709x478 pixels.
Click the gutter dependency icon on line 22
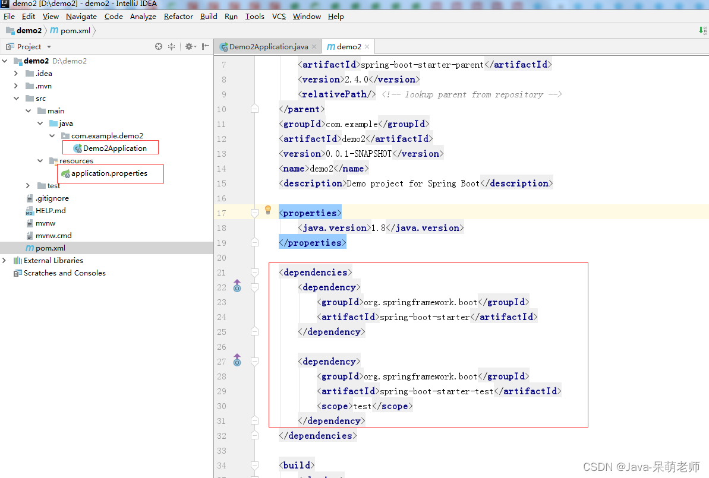pos(237,286)
